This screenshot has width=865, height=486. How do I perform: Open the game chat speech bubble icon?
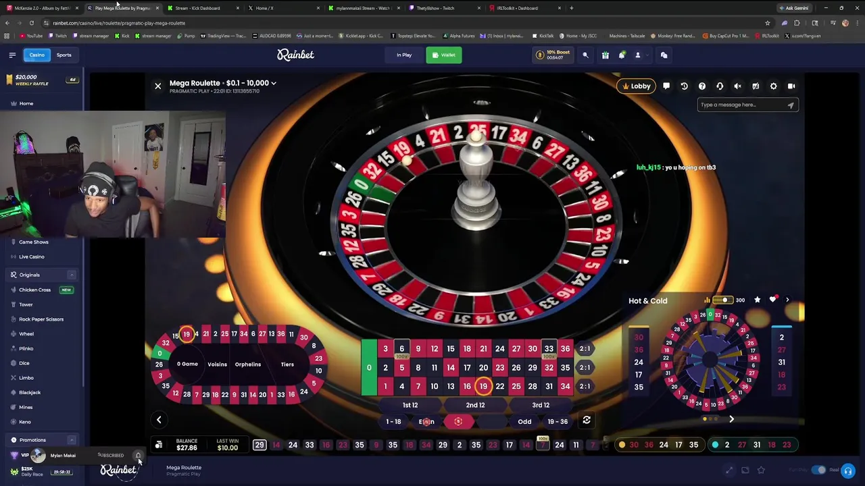click(666, 86)
